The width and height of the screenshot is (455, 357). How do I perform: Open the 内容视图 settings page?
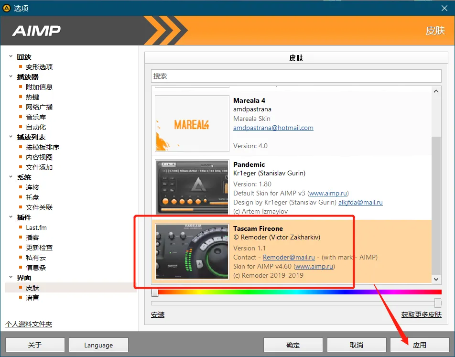tap(39, 157)
